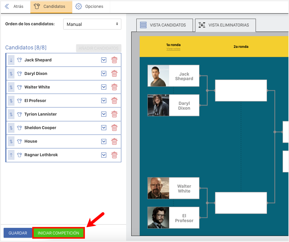Move Ragnar Lothbrok up with arrow icon
The width and height of the screenshot is (289, 242).
11,155
